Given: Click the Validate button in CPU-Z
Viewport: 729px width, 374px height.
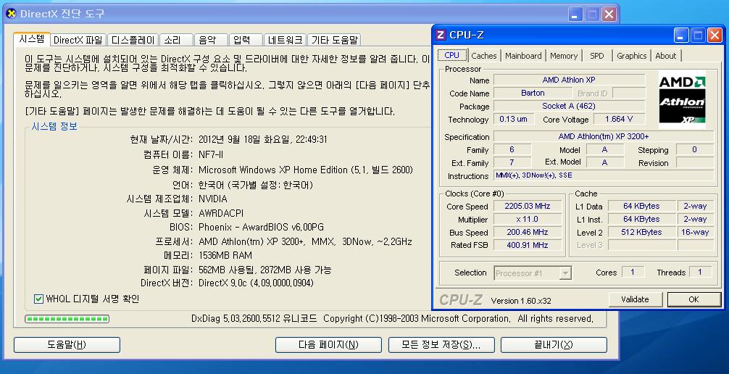Looking at the screenshot, I should click(x=635, y=299).
